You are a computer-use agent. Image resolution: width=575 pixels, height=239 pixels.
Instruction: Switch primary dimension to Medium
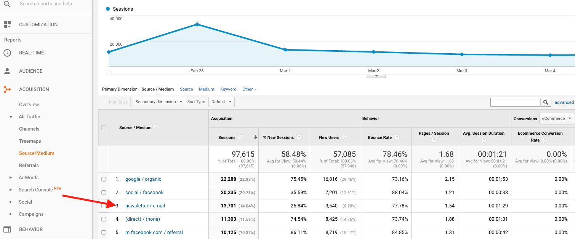click(206, 89)
